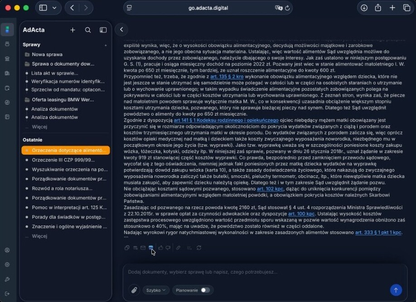
Task: Send the response by email icon
Action: click(x=143, y=248)
